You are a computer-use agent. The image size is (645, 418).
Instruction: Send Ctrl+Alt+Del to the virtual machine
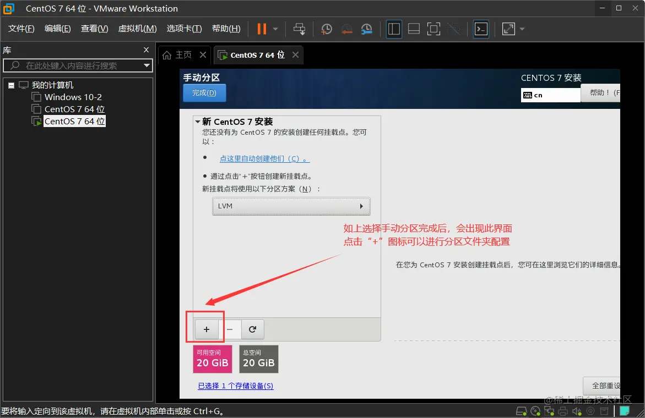click(x=300, y=29)
